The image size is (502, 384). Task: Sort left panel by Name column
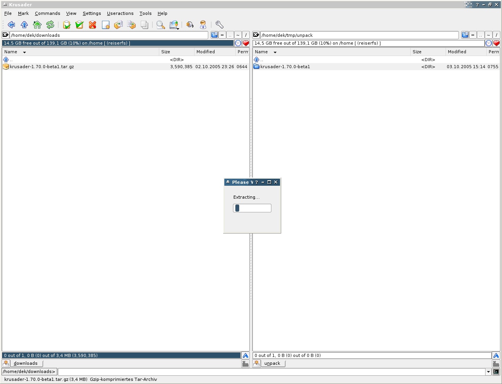click(81, 52)
